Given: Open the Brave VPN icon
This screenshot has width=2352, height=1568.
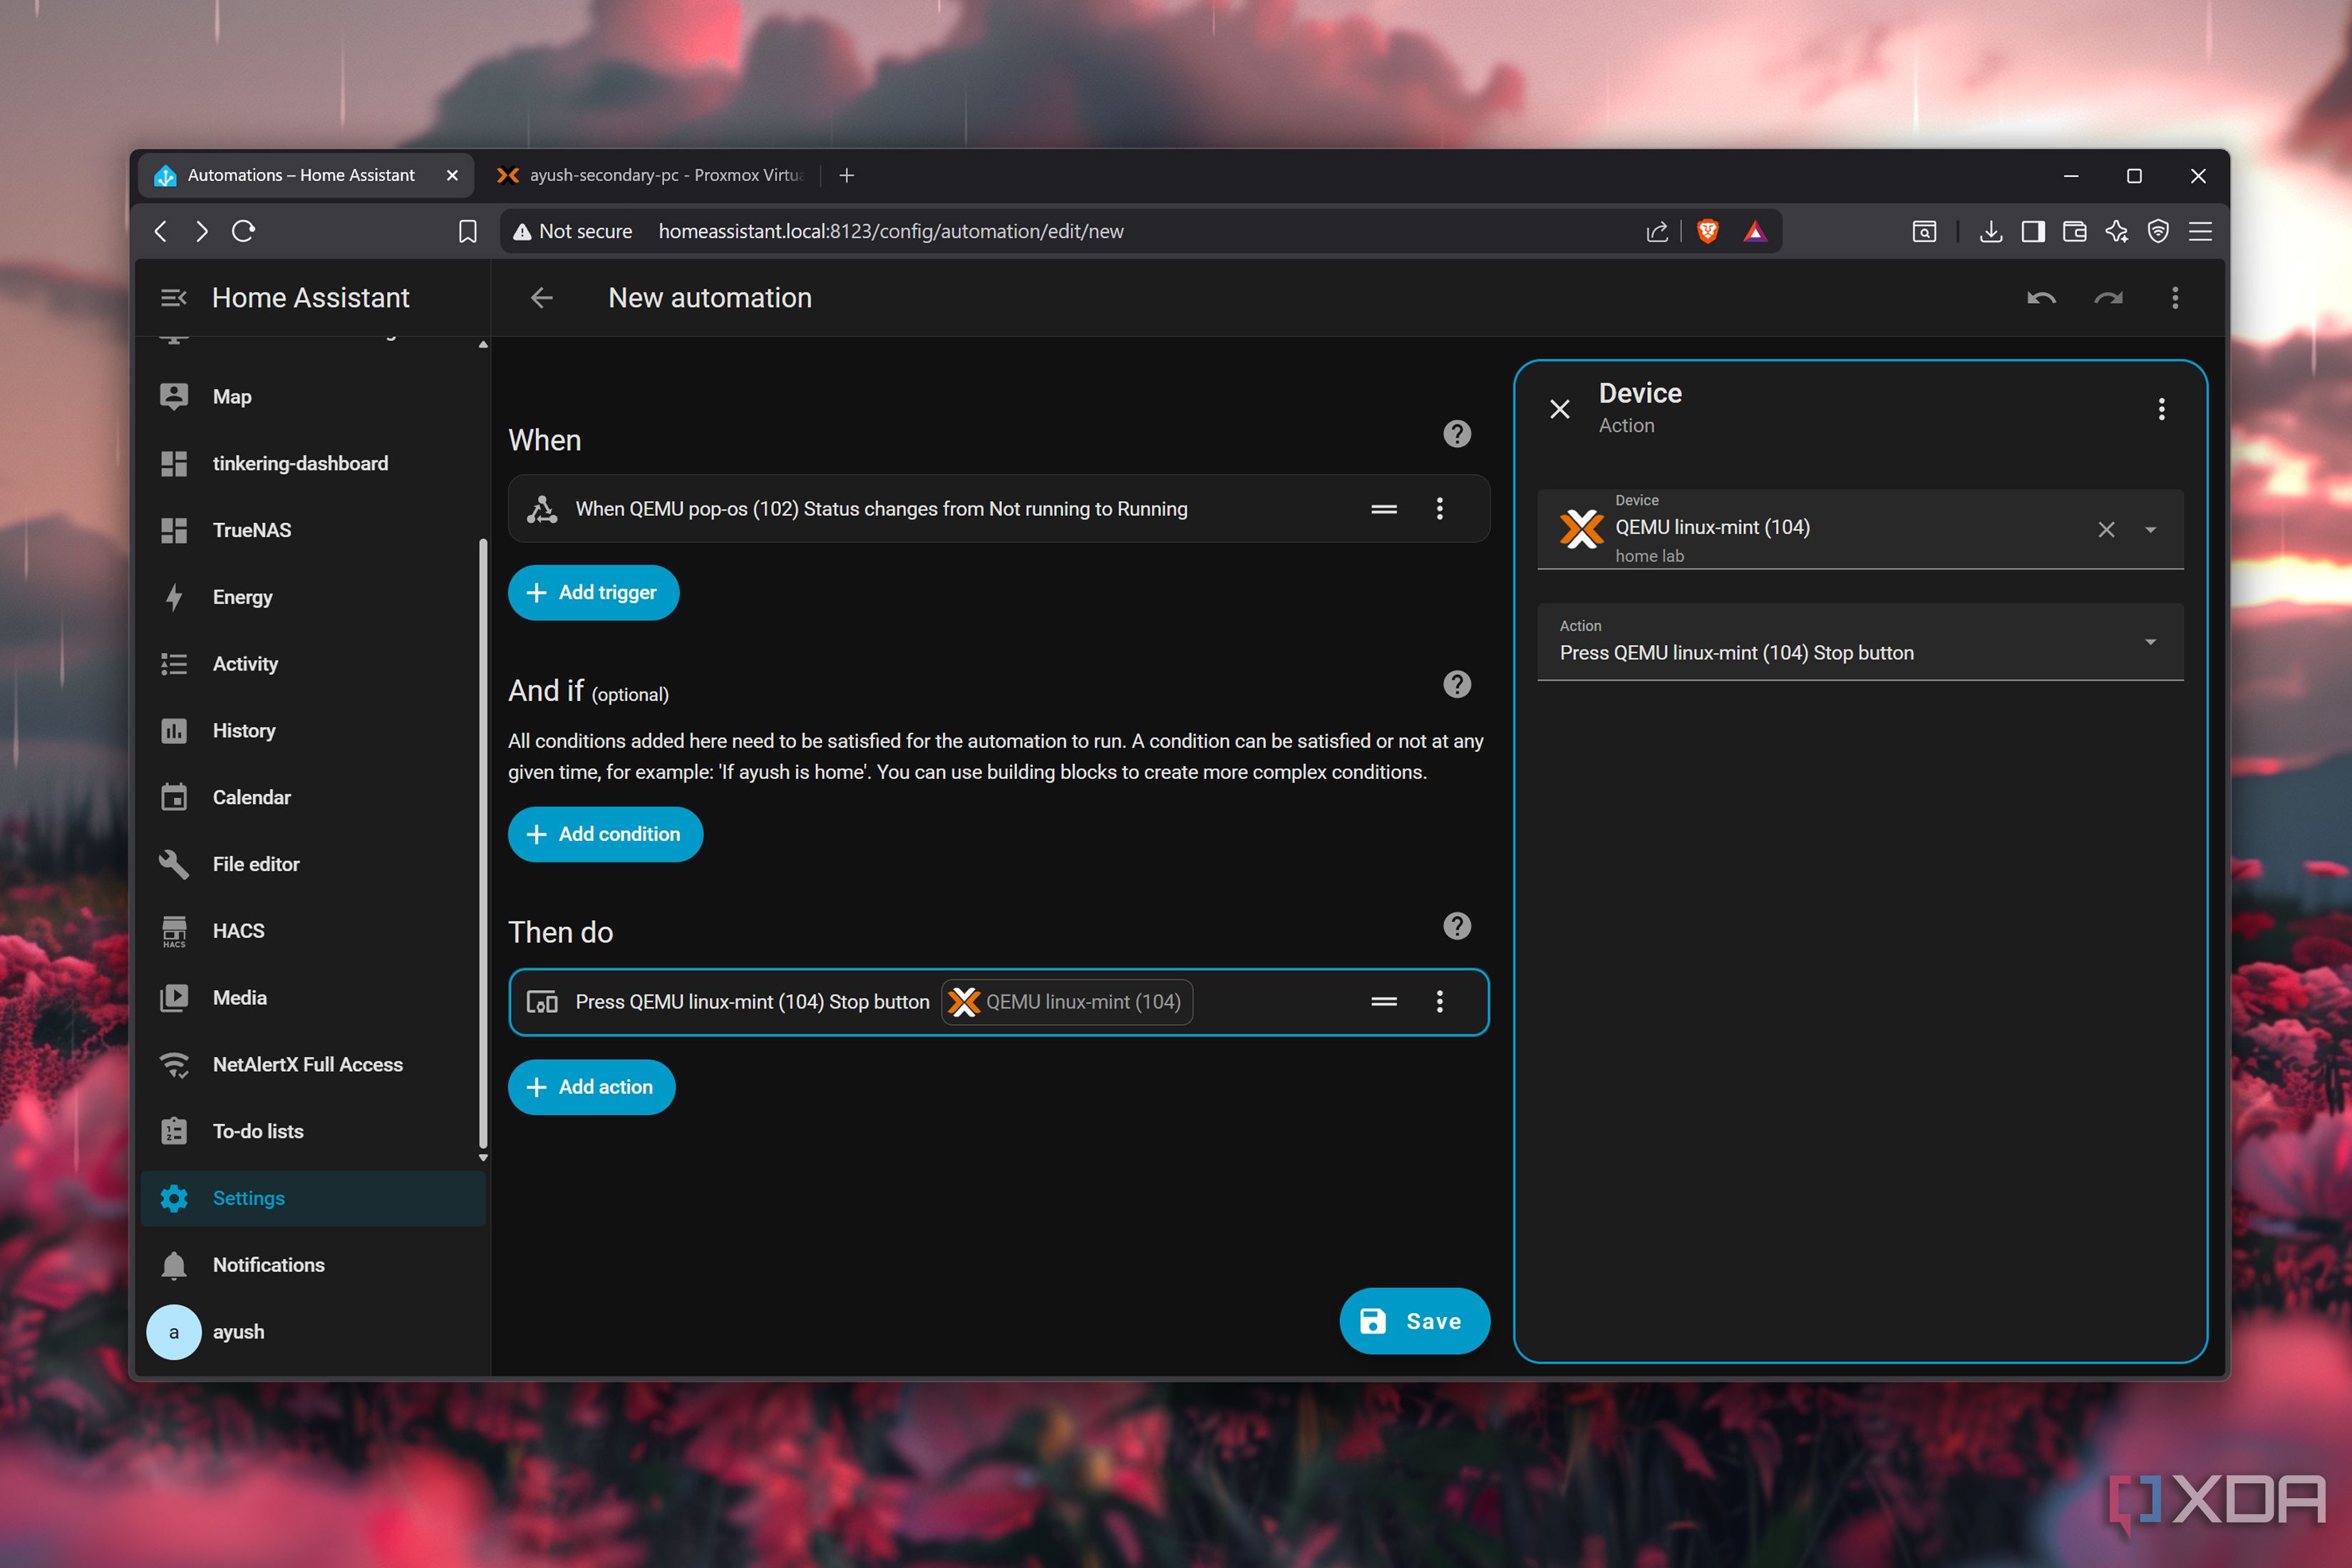Looking at the screenshot, I should tap(2158, 231).
